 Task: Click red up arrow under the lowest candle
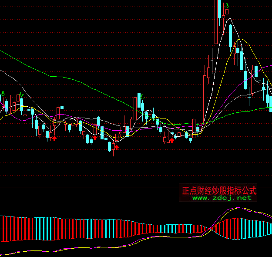116,147
